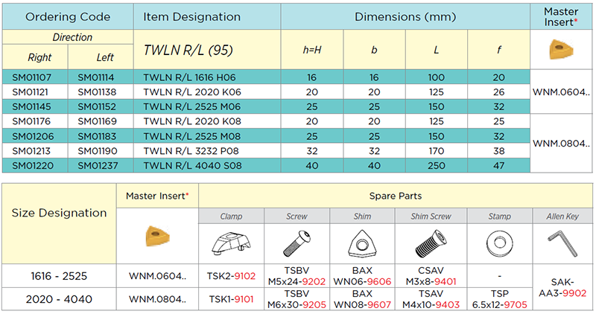Select ordering code SM01220

(33, 166)
